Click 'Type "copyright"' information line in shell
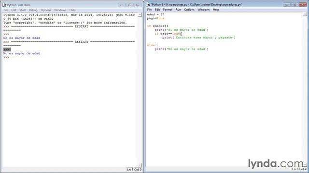The height and width of the screenshot is (173, 309). pyautogui.click(x=65, y=23)
